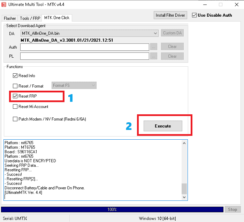The image size is (244, 222).
Task: Click the Custom DA button
Action: tap(172, 33)
